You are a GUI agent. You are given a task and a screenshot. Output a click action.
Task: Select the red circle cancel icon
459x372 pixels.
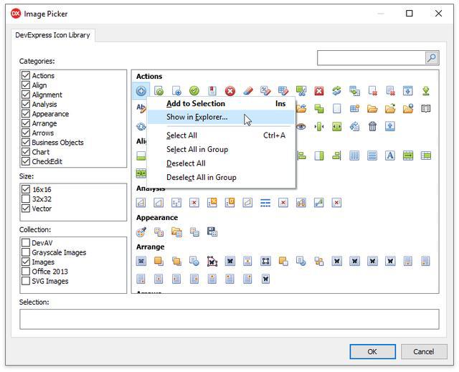tap(230, 91)
